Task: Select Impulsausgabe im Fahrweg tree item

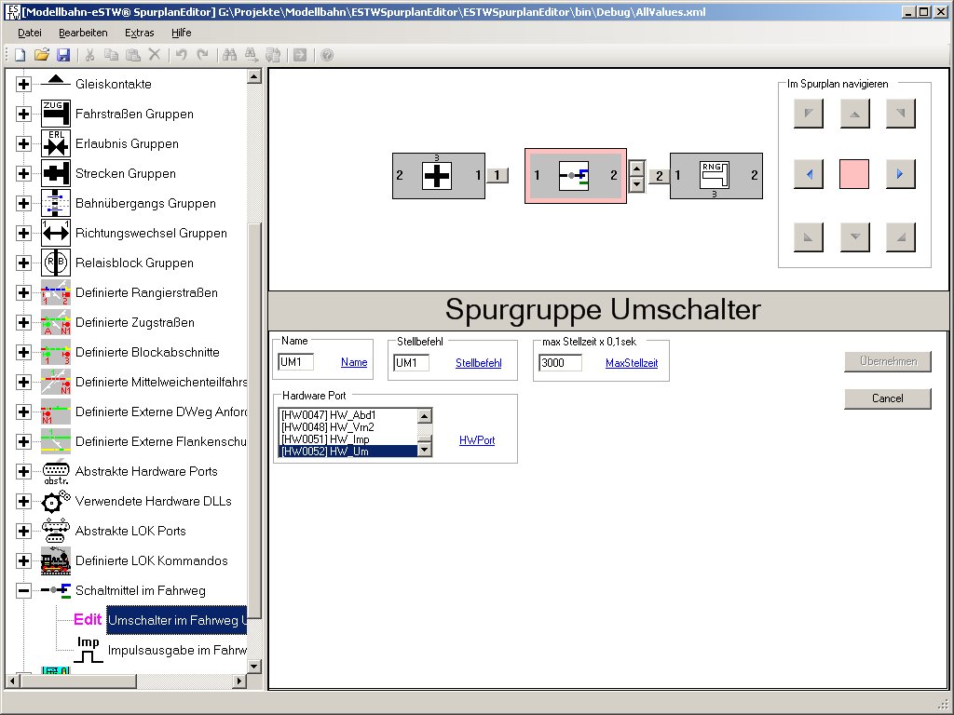Action: point(177,650)
